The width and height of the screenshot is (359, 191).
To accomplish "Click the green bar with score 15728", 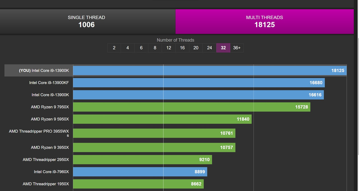I will pos(192,107).
